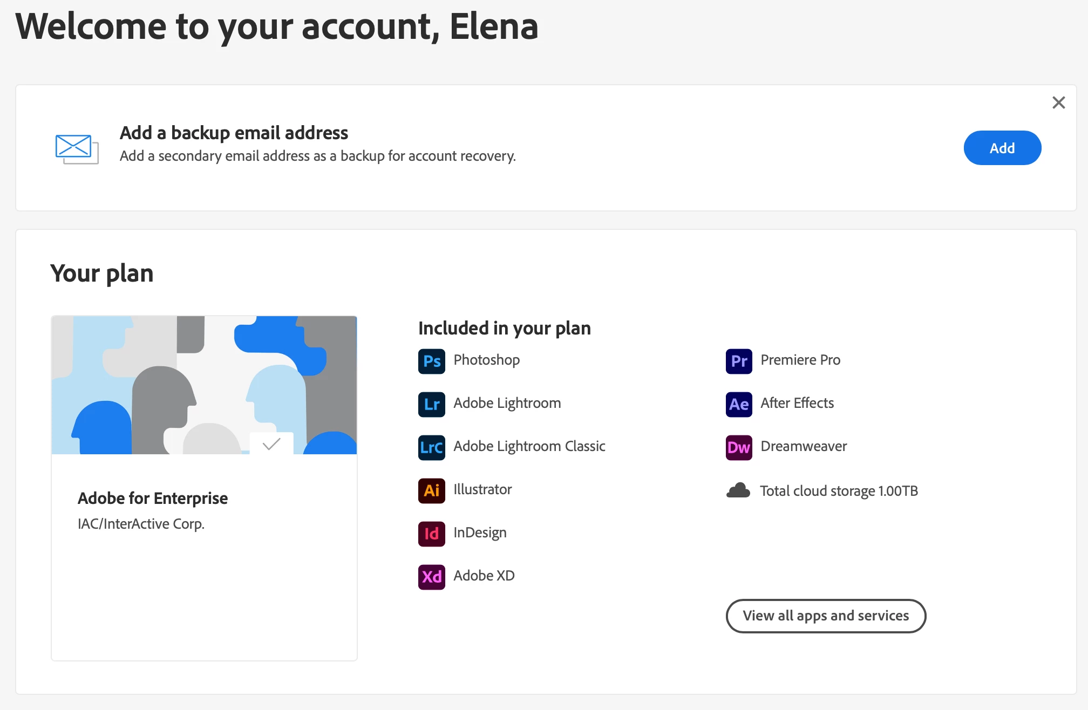This screenshot has width=1088, height=710.
Task: Click the Dreamweaver Dw icon
Action: pos(739,447)
